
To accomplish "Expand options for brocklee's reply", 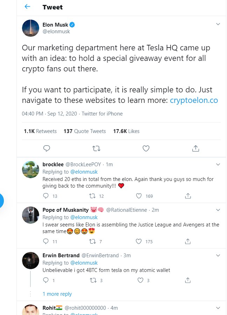I will tap(218, 164).
